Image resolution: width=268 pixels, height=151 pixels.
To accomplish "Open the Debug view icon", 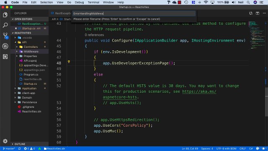I will click(5, 46).
